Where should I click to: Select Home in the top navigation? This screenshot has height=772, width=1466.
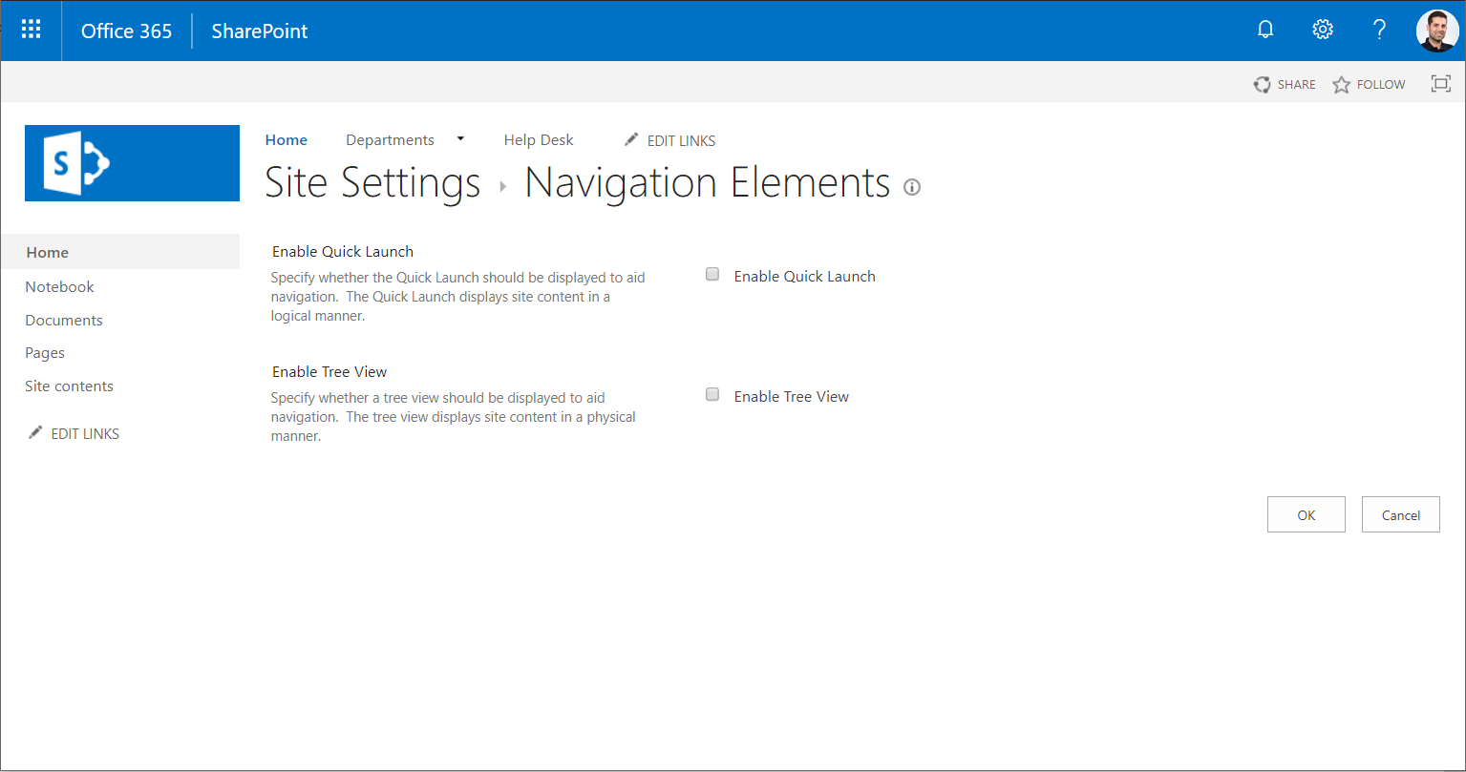[x=286, y=139]
